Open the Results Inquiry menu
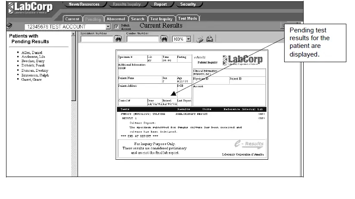This screenshot has width=355, height=199. tap(127, 4)
